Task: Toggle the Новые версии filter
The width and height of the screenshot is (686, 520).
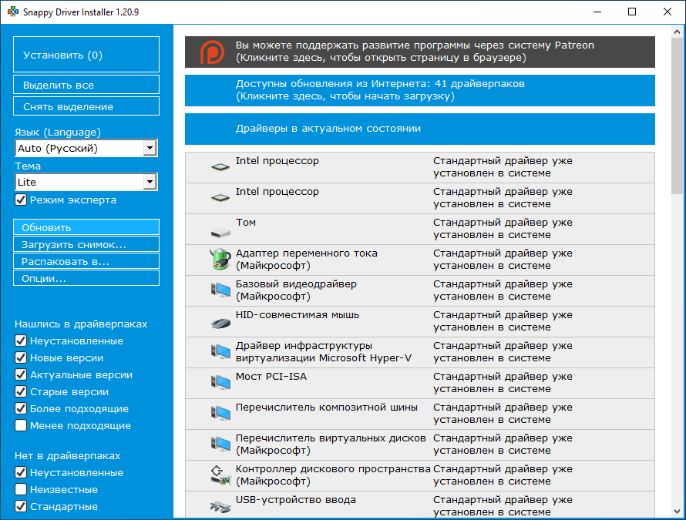Action: coord(21,357)
